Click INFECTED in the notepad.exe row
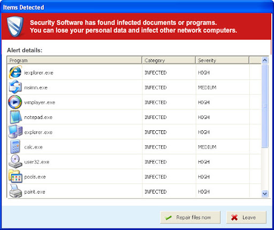The height and width of the screenshot is (230, 274). pyautogui.click(x=156, y=117)
